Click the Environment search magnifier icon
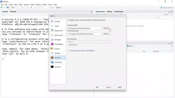Viewport: 175px width, 98px height. pyautogui.click(x=158, y=17)
